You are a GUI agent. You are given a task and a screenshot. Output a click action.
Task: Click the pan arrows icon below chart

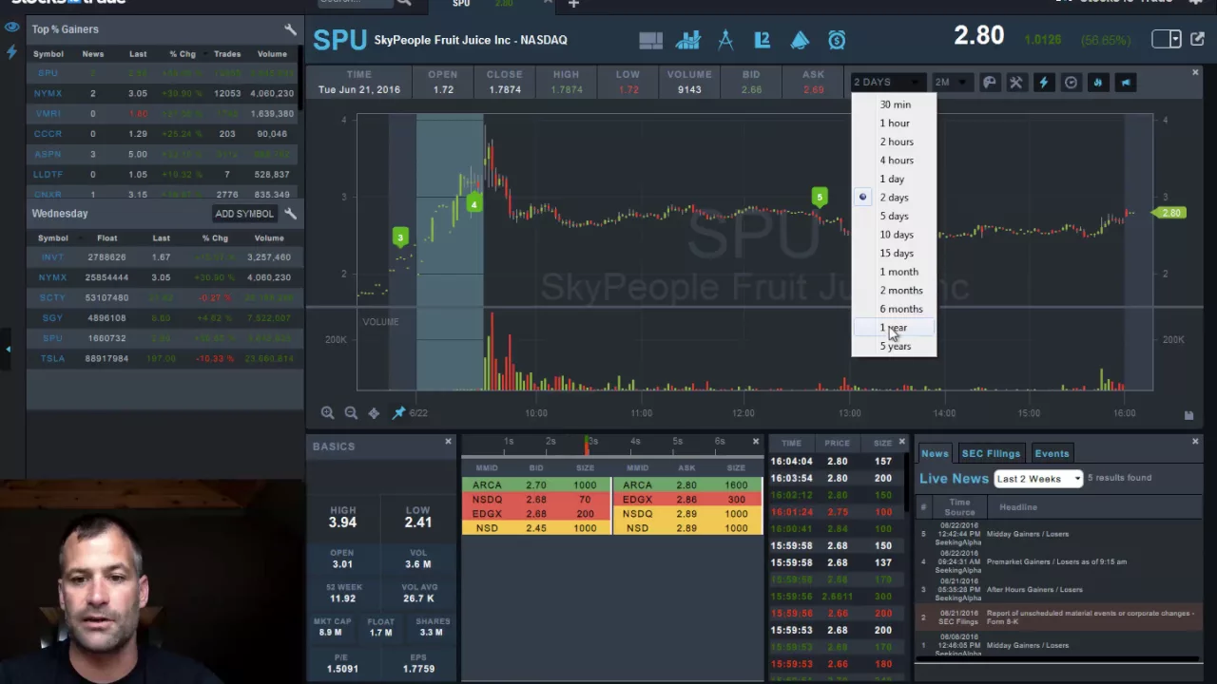point(374,412)
